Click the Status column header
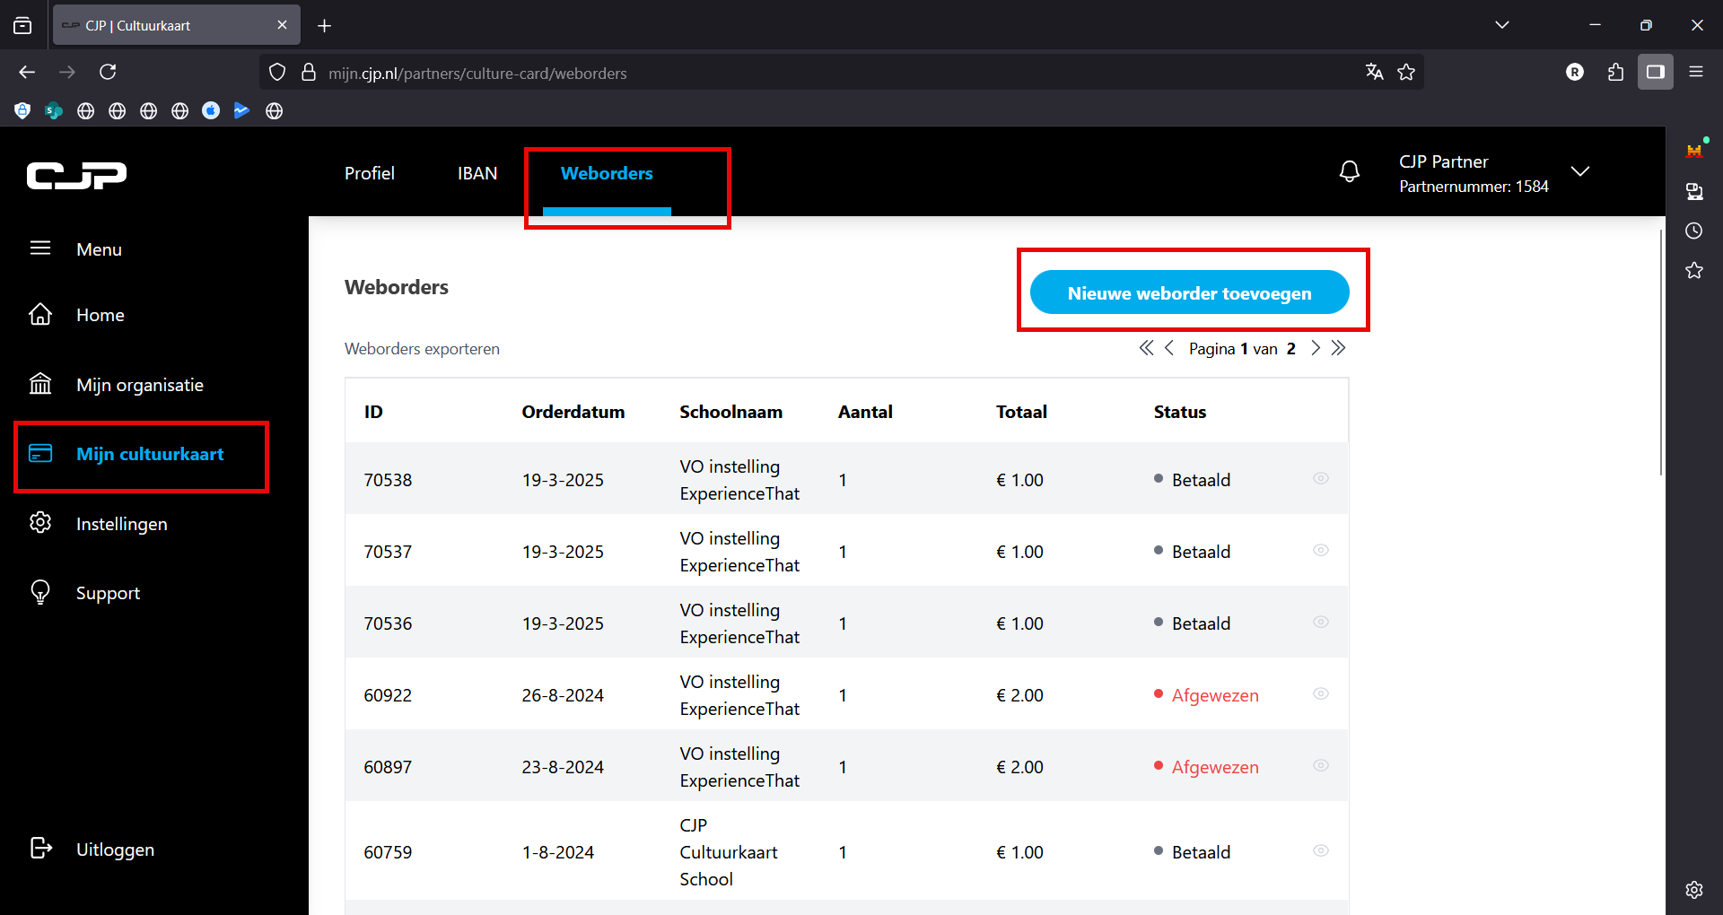1723x915 pixels. [x=1179, y=412]
